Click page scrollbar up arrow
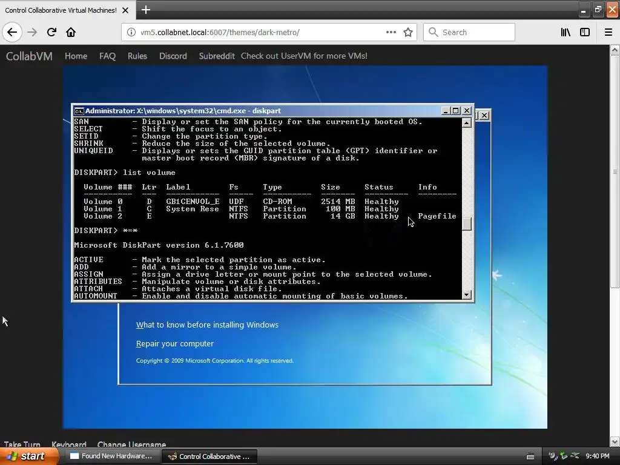 (x=615, y=50)
